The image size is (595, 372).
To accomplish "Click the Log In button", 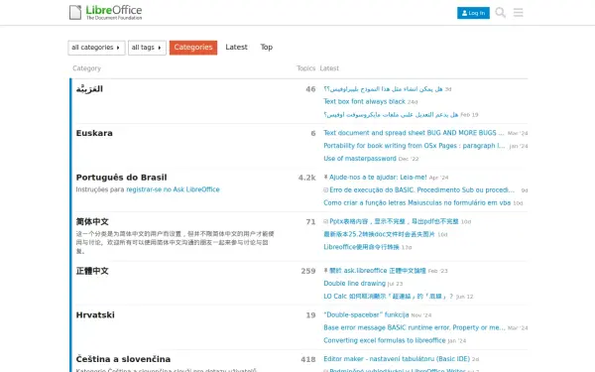I will click(x=473, y=13).
